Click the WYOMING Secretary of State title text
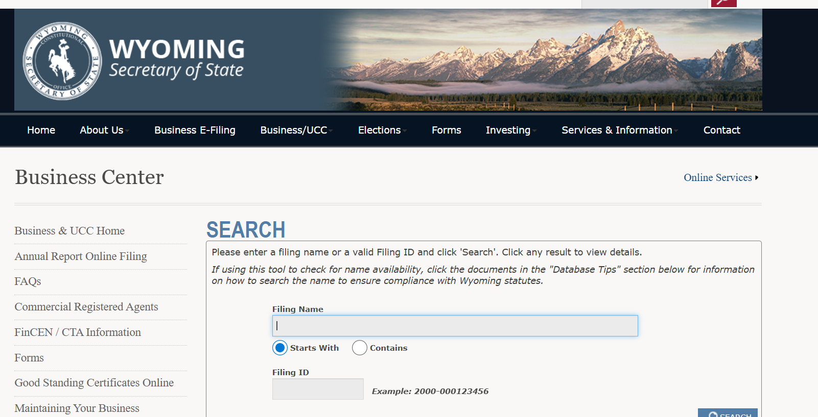 tap(177, 59)
